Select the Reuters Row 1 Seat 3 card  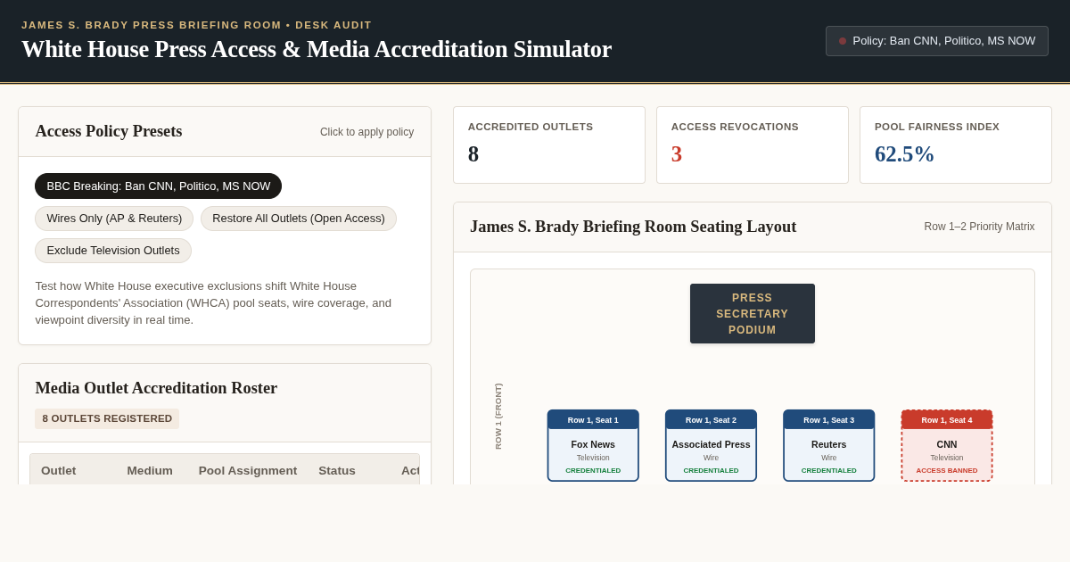pos(828,445)
